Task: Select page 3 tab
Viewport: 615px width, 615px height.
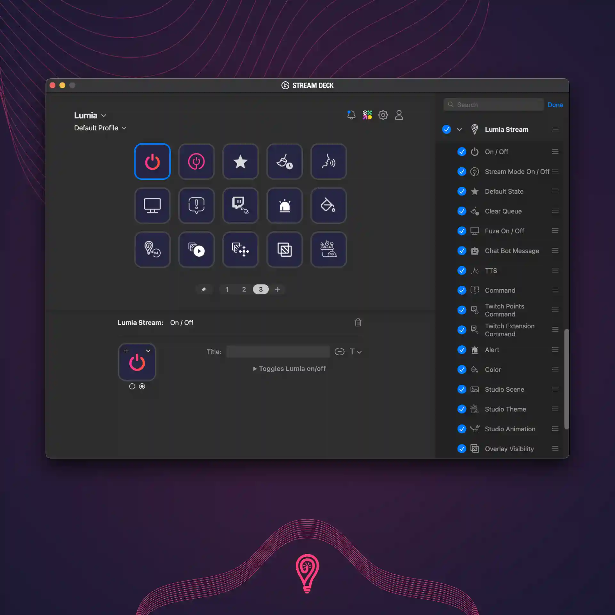Action: point(261,290)
